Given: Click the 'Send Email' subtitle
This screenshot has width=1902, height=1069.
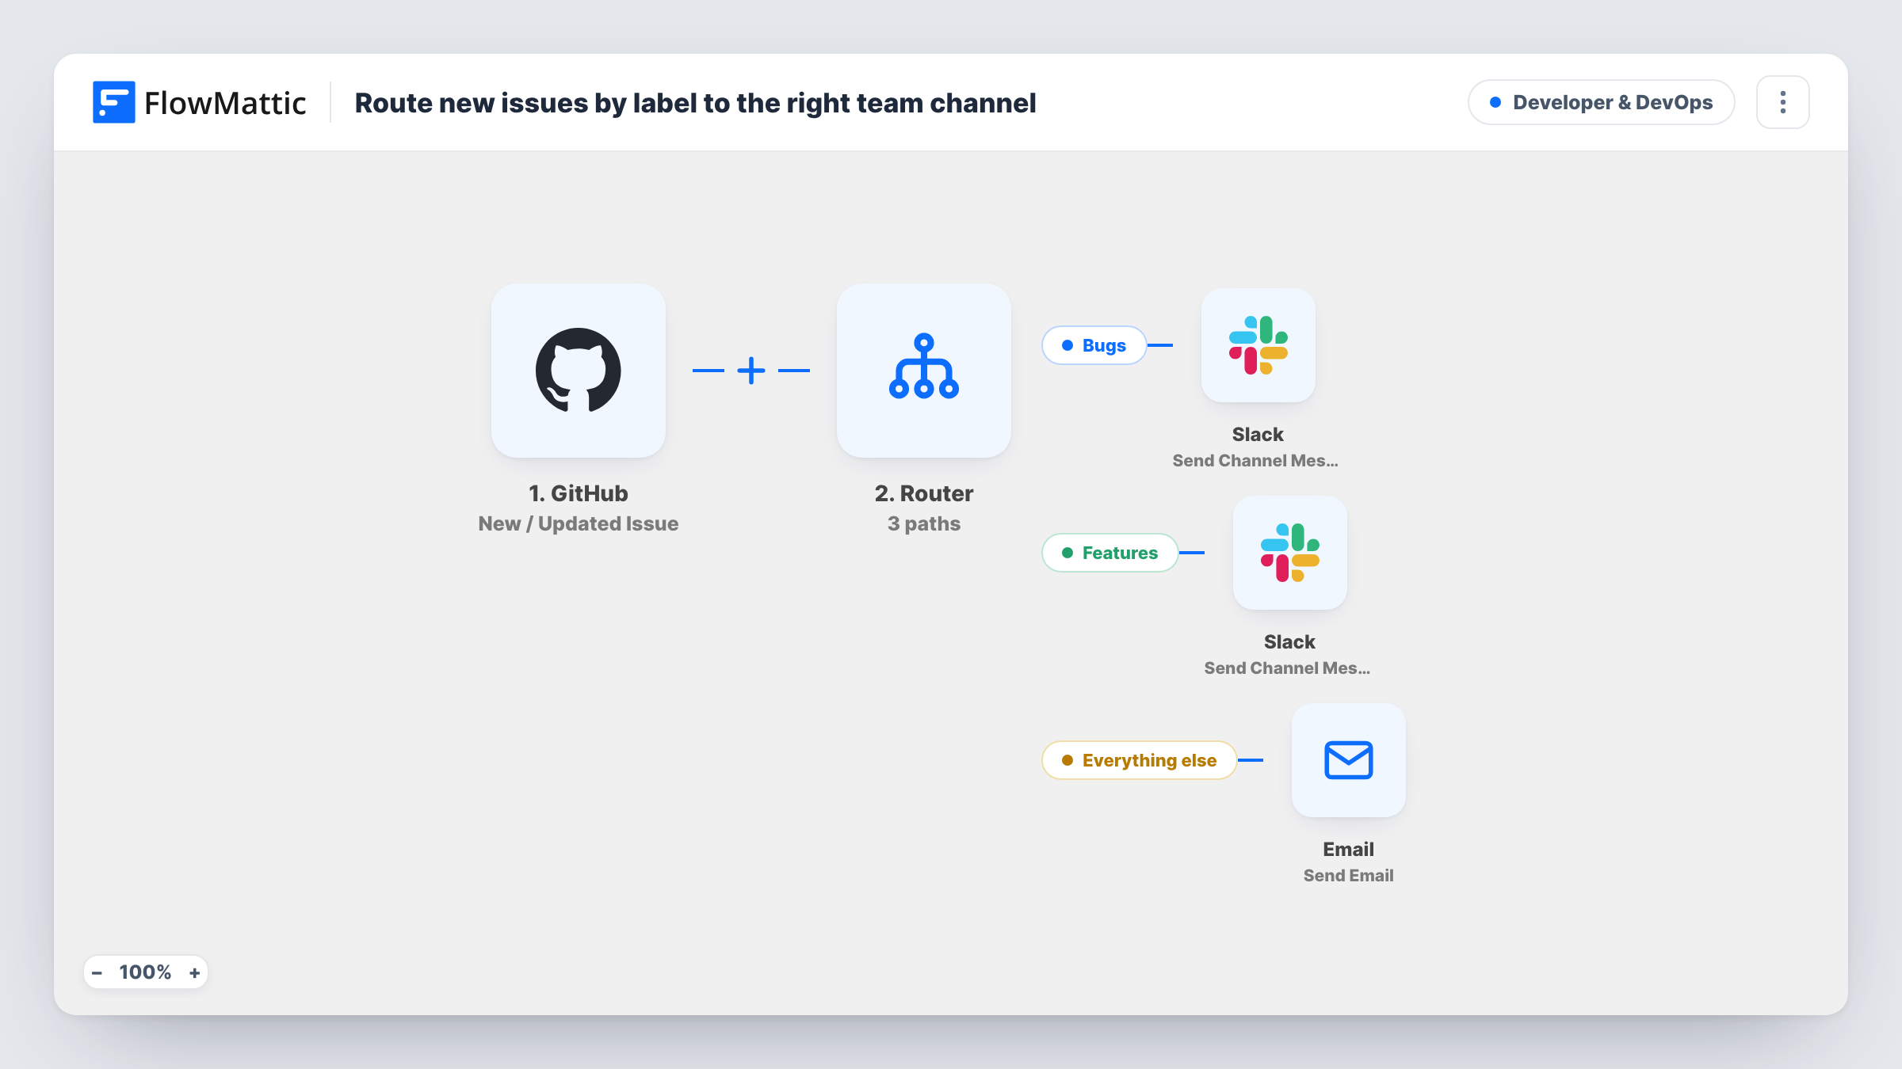Looking at the screenshot, I should click(x=1348, y=875).
